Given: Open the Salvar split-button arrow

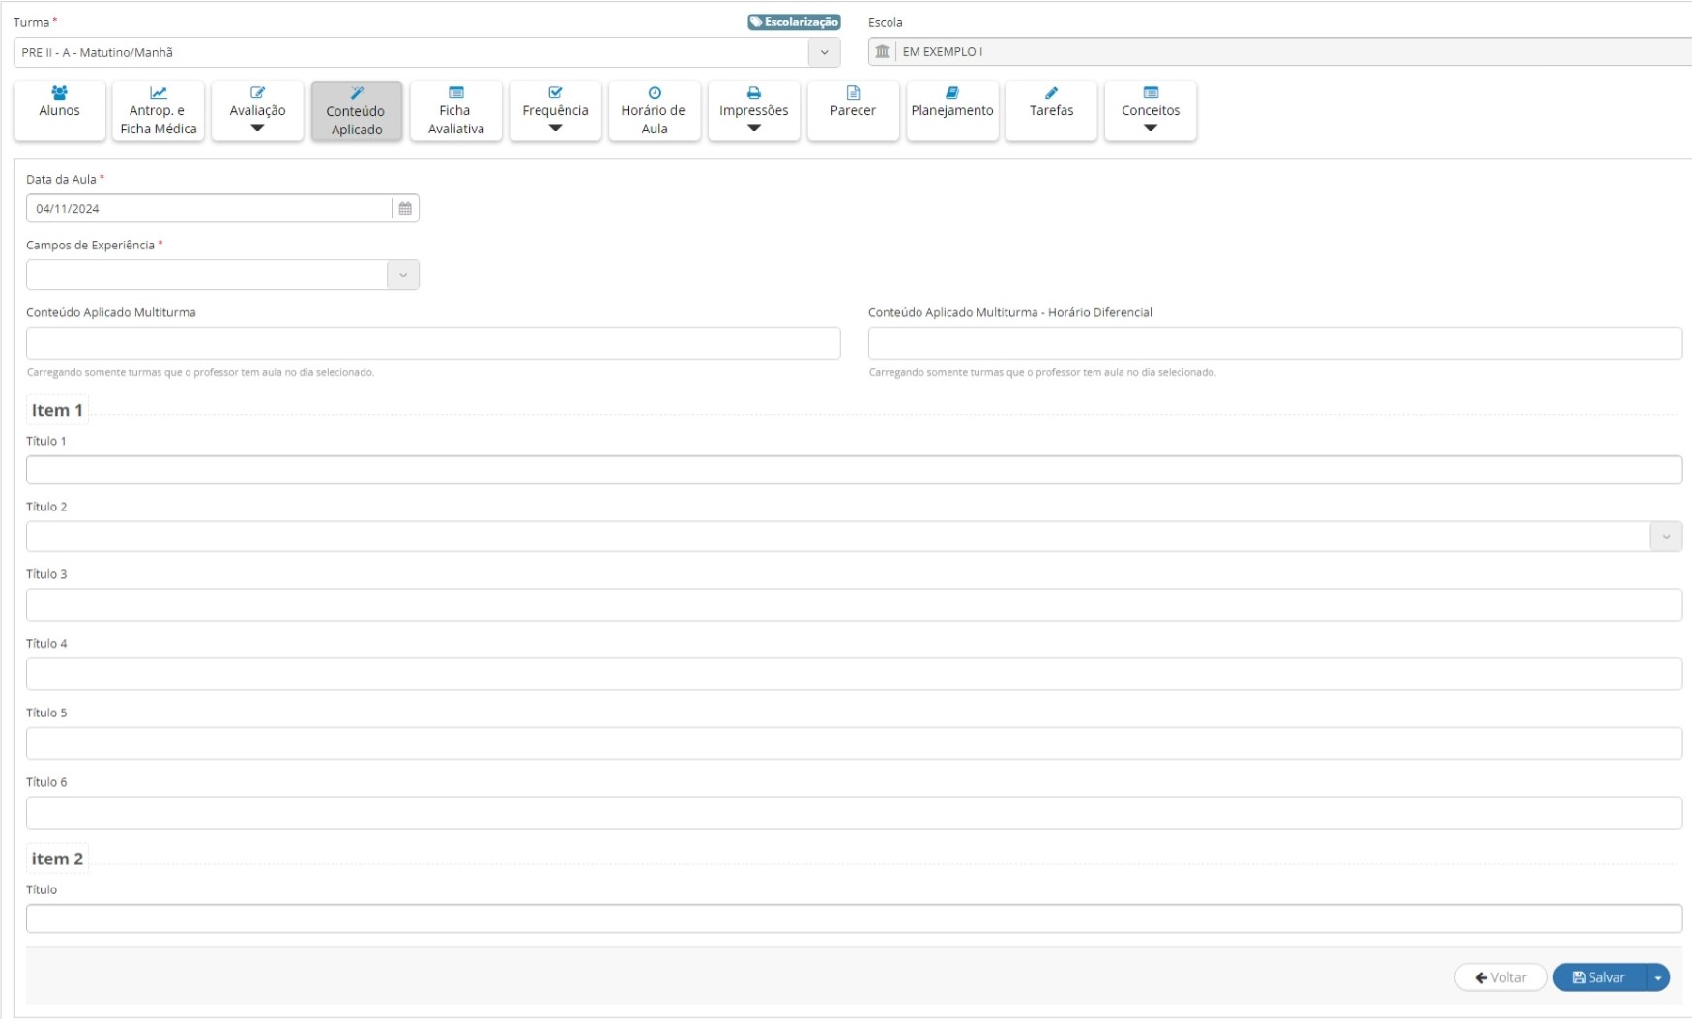Looking at the screenshot, I should [1658, 977].
